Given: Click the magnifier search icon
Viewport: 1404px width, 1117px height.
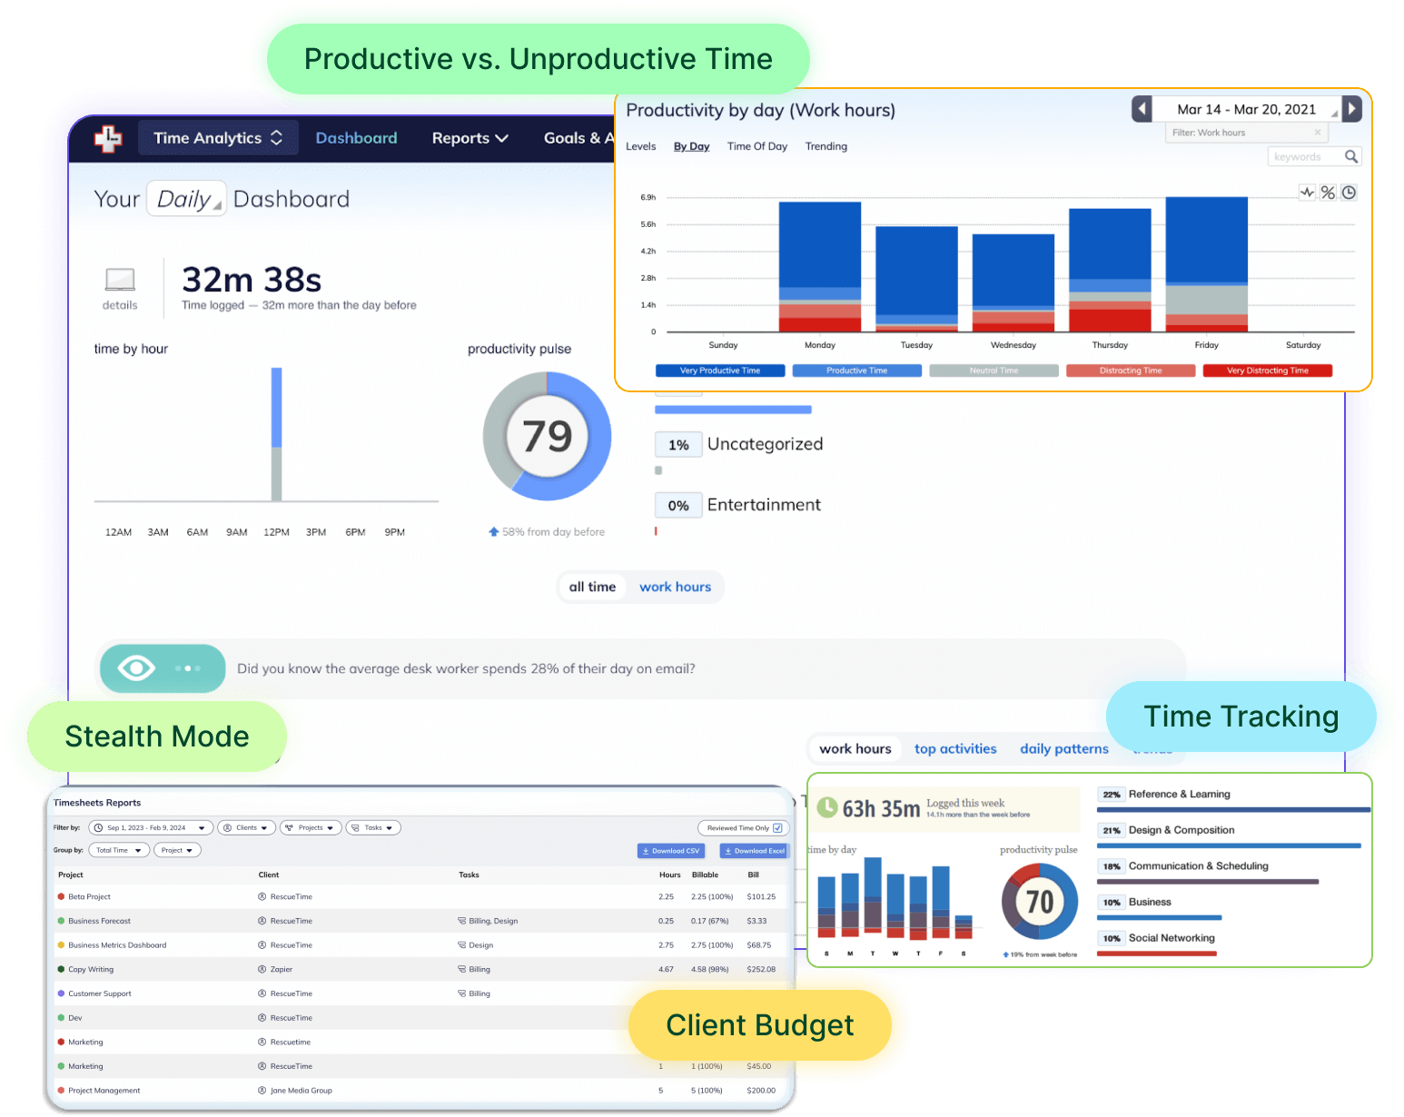Looking at the screenshot, I should tap(1351, 156).
